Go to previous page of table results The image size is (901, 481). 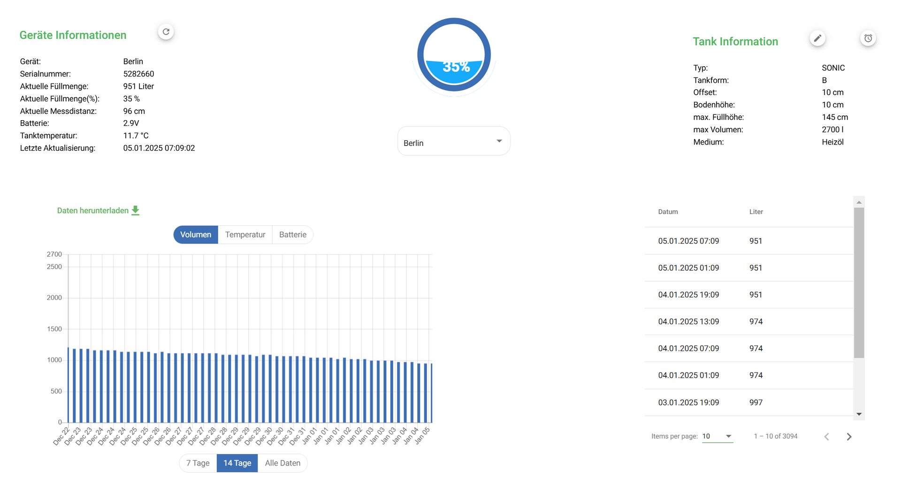pyautogui.click(x=827, y=437)
